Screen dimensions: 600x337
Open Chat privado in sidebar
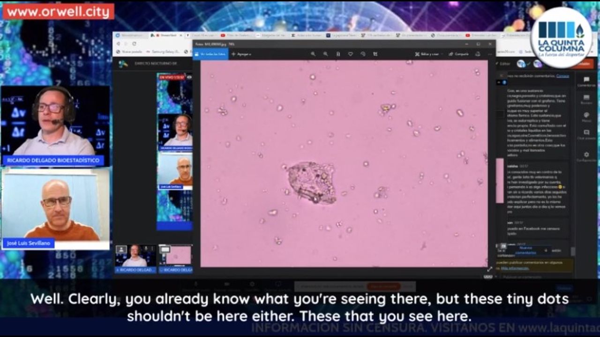tap(586, 135)
